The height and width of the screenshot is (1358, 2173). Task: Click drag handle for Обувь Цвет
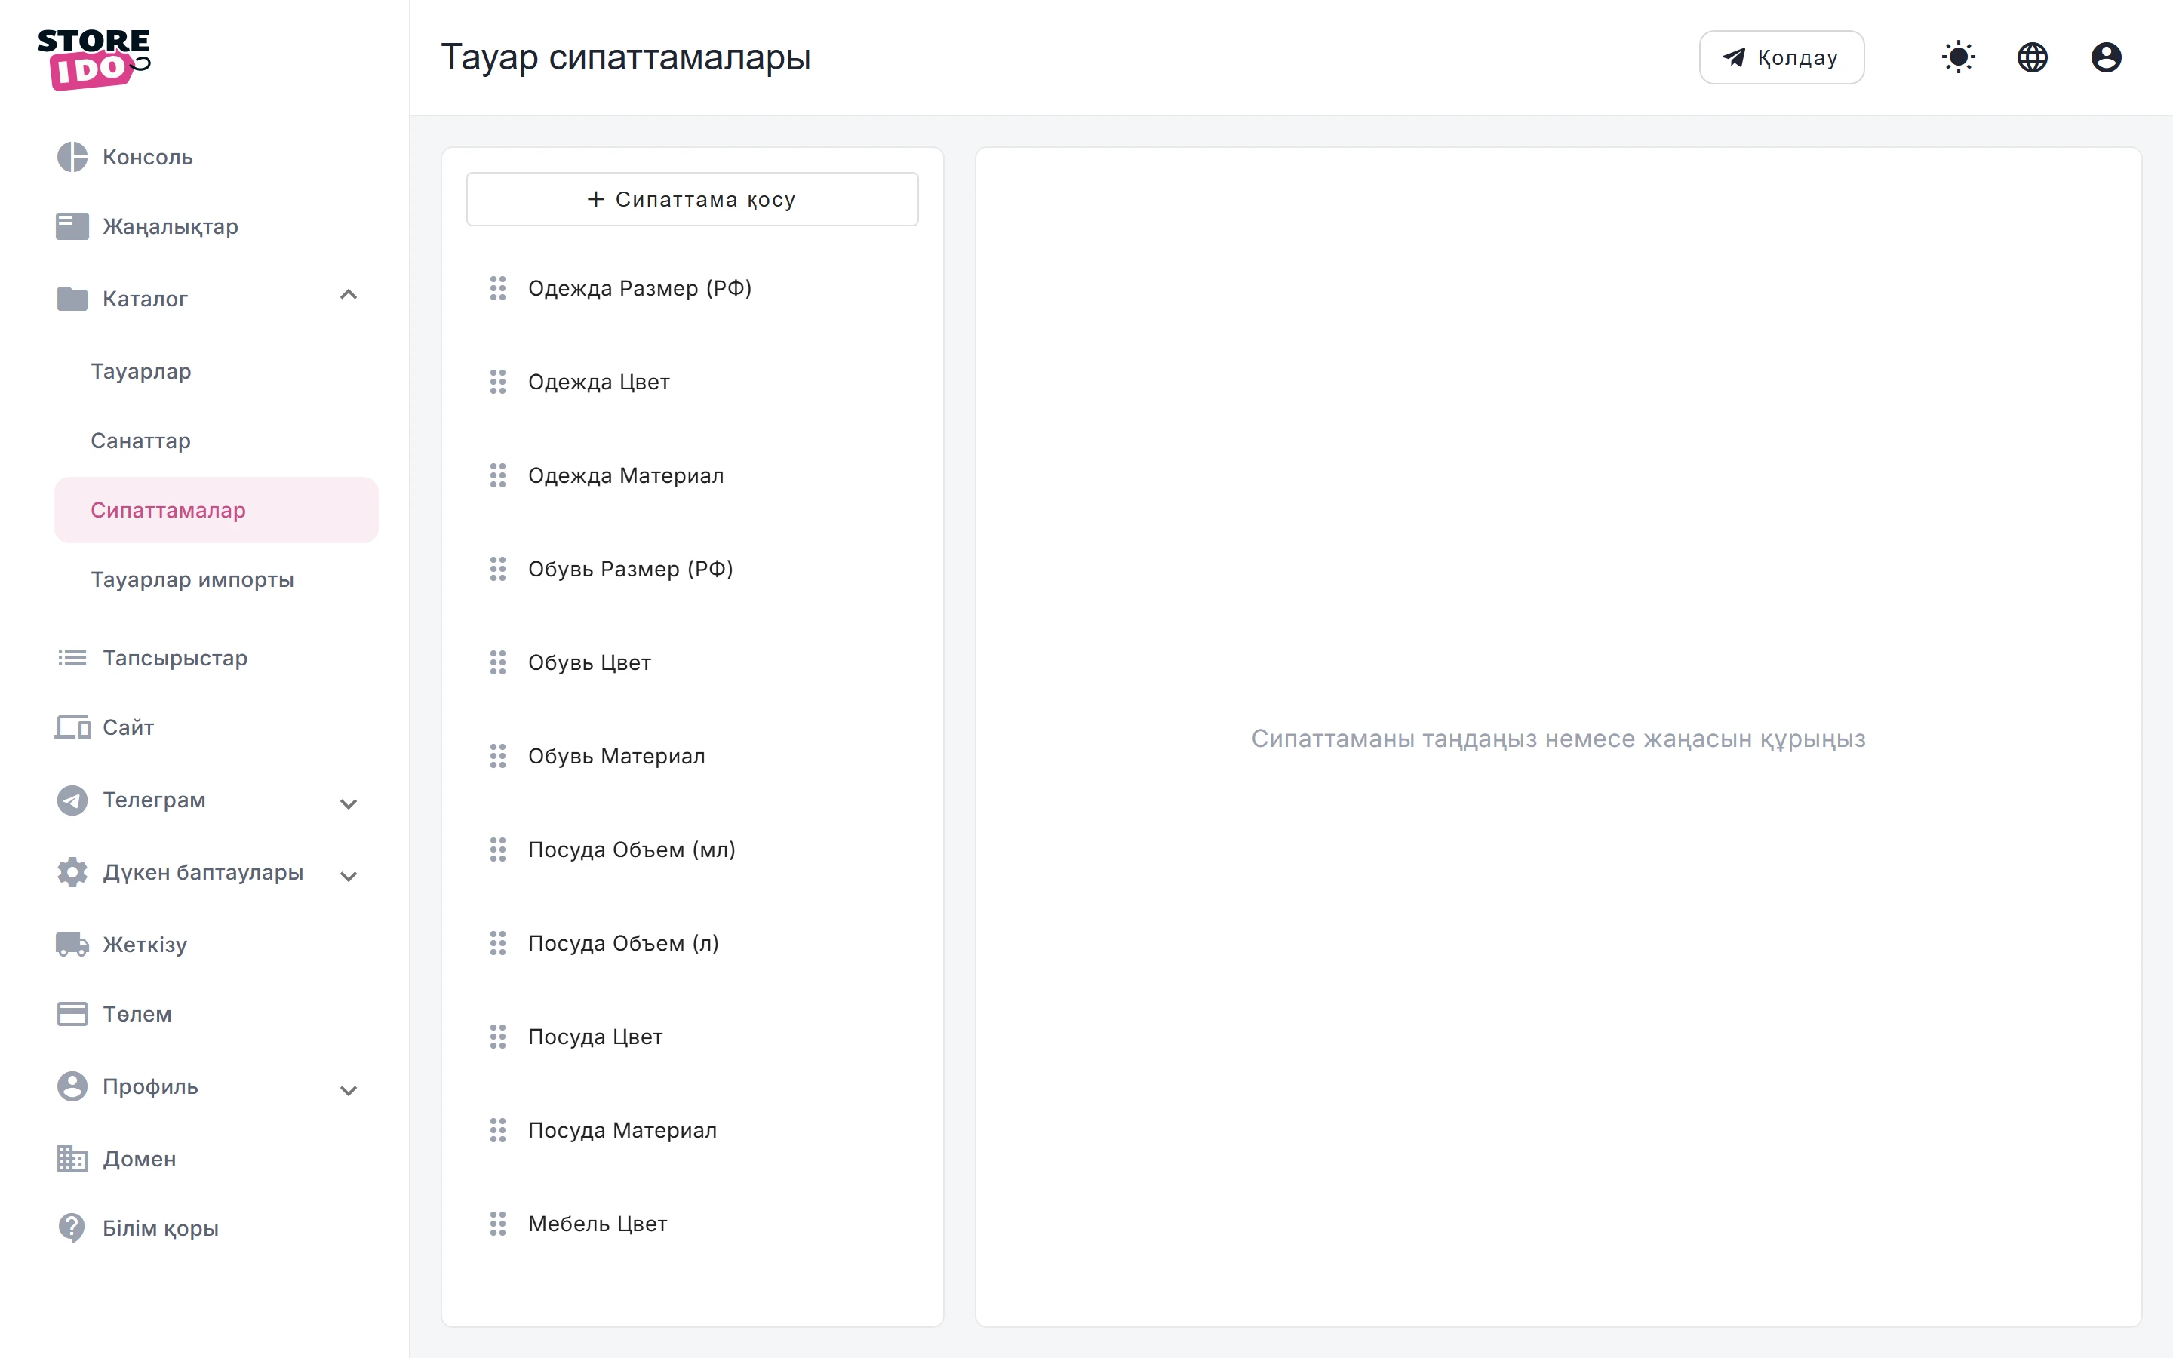click(x=497, y=663)
